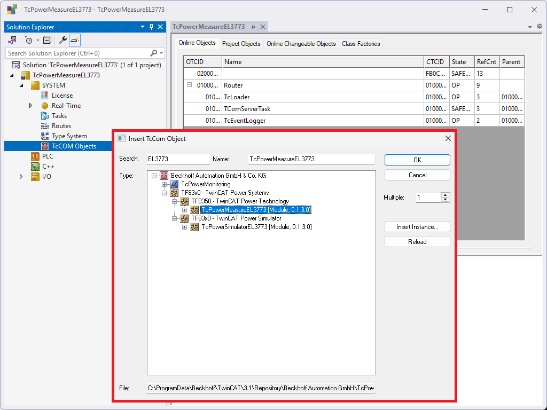The width and height of the screenshot is (547, 410).
Task: Expand TcPowerMeasureEL3773 module node
Action: (x=184, y=210)
